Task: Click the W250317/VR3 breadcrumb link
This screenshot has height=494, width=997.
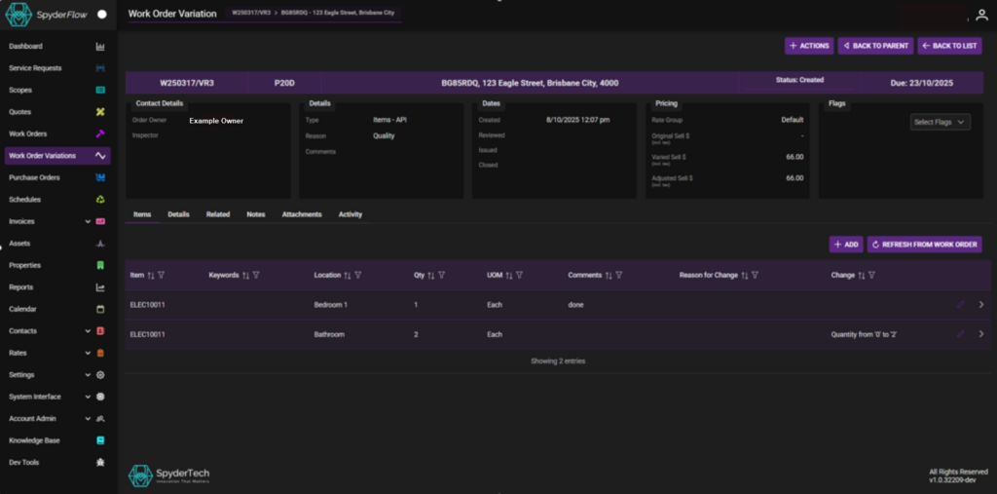Action: (251, 15)
